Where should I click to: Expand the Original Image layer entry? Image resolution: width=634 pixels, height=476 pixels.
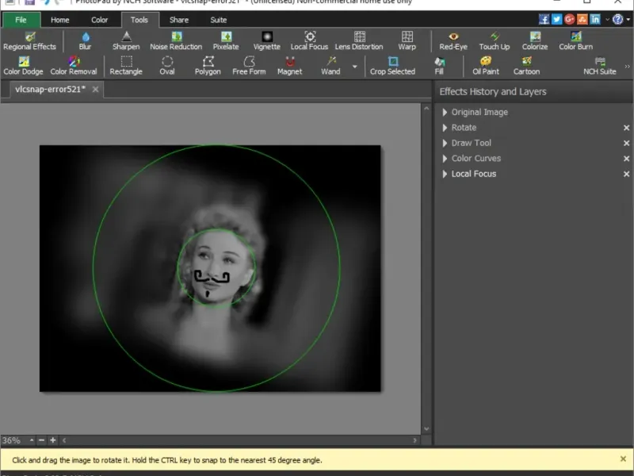point(445,113)
